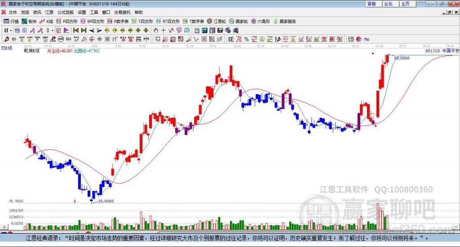Click the 客服 button in title bar

pyautogui.click(x=373, y=4)
